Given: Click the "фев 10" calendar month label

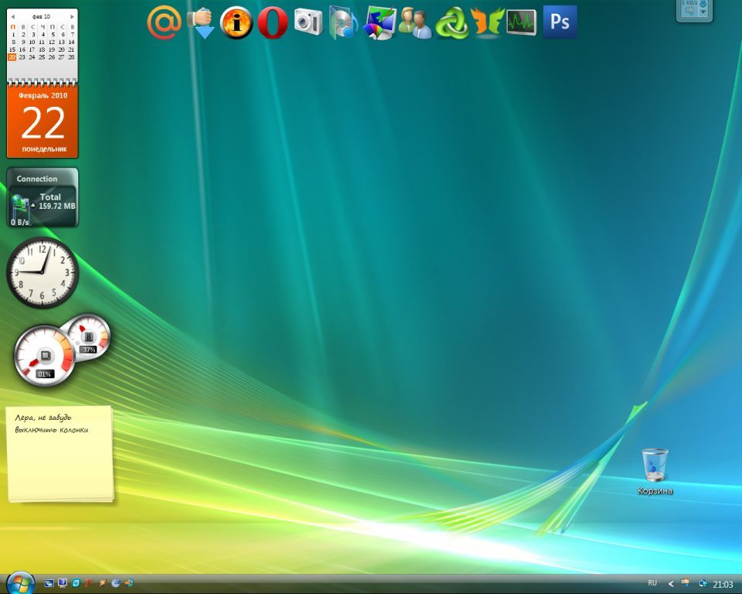Looking at the screenshot, I should pyautogui.click(x=41, y=16).
